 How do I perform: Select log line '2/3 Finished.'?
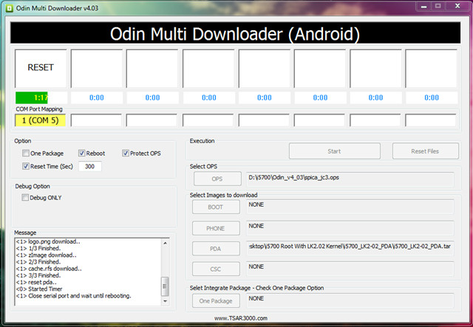point(38,262)
